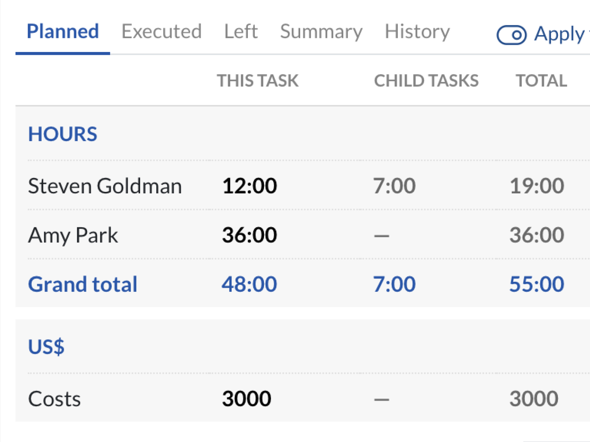Switch to the Planned tab

[x=63, y=32]
